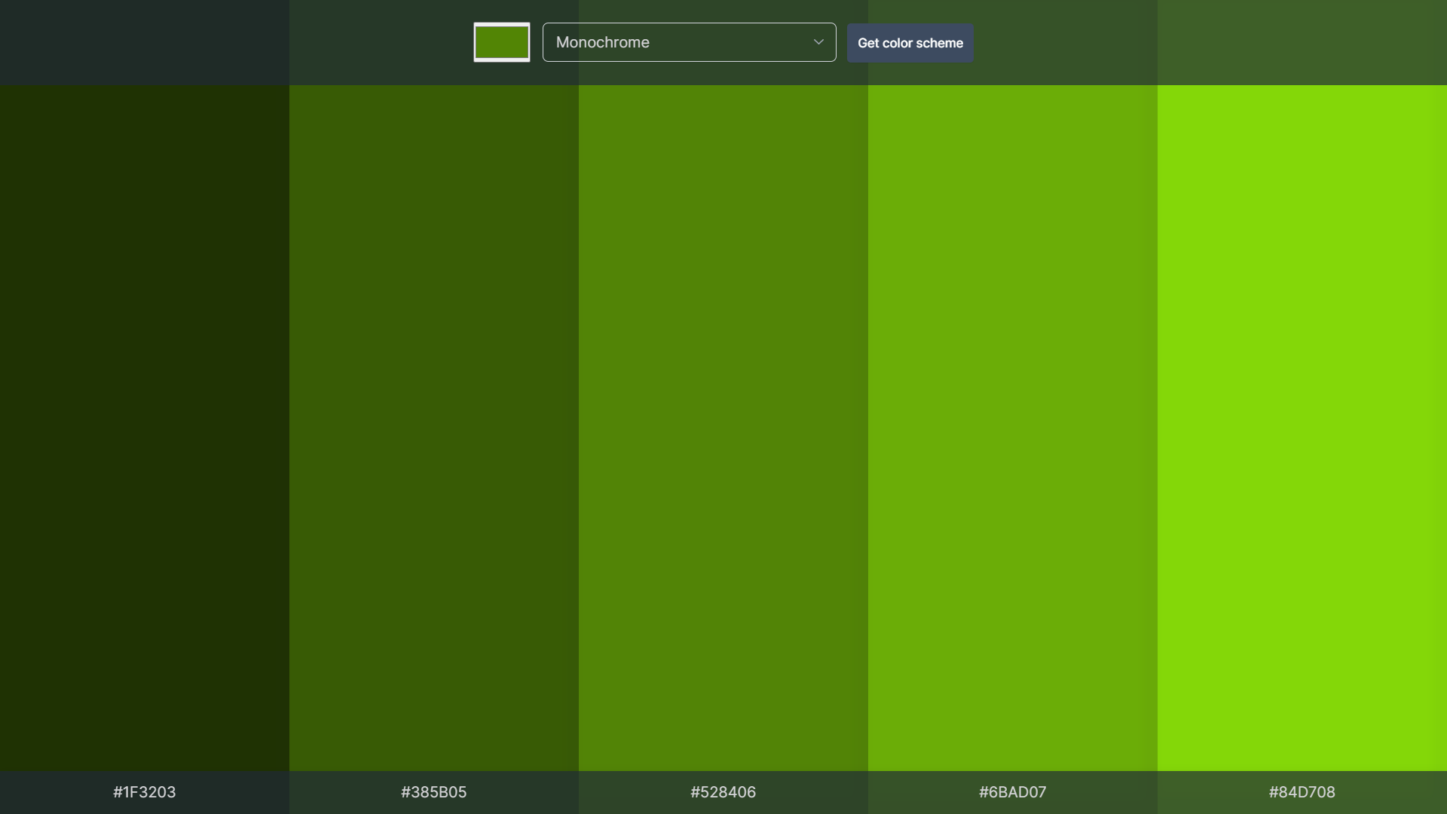Click the #385B05 green color column

[434, 427]
